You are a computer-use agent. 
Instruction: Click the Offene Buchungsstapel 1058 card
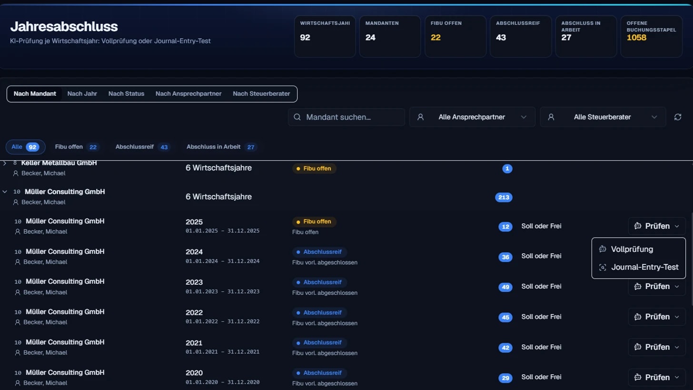pyautogui.click(x=652, y=37)
